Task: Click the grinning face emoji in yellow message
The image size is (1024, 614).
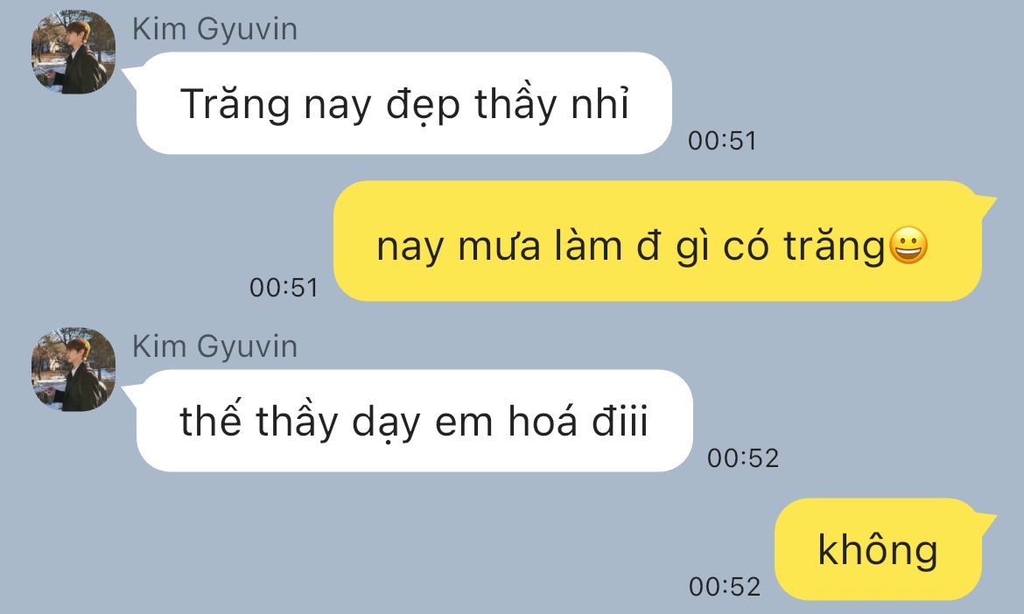Action: point(908,246)
